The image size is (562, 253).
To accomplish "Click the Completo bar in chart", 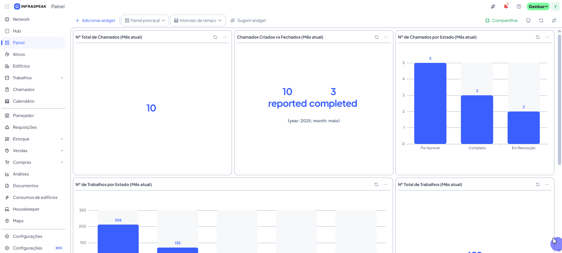I will 477,119.
